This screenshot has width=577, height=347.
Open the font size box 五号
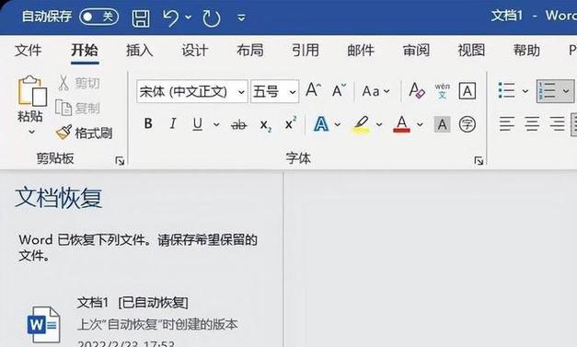(x=274, y=91)
